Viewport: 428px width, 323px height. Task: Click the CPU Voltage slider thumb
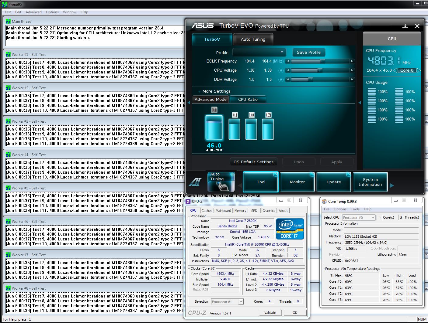320,70
